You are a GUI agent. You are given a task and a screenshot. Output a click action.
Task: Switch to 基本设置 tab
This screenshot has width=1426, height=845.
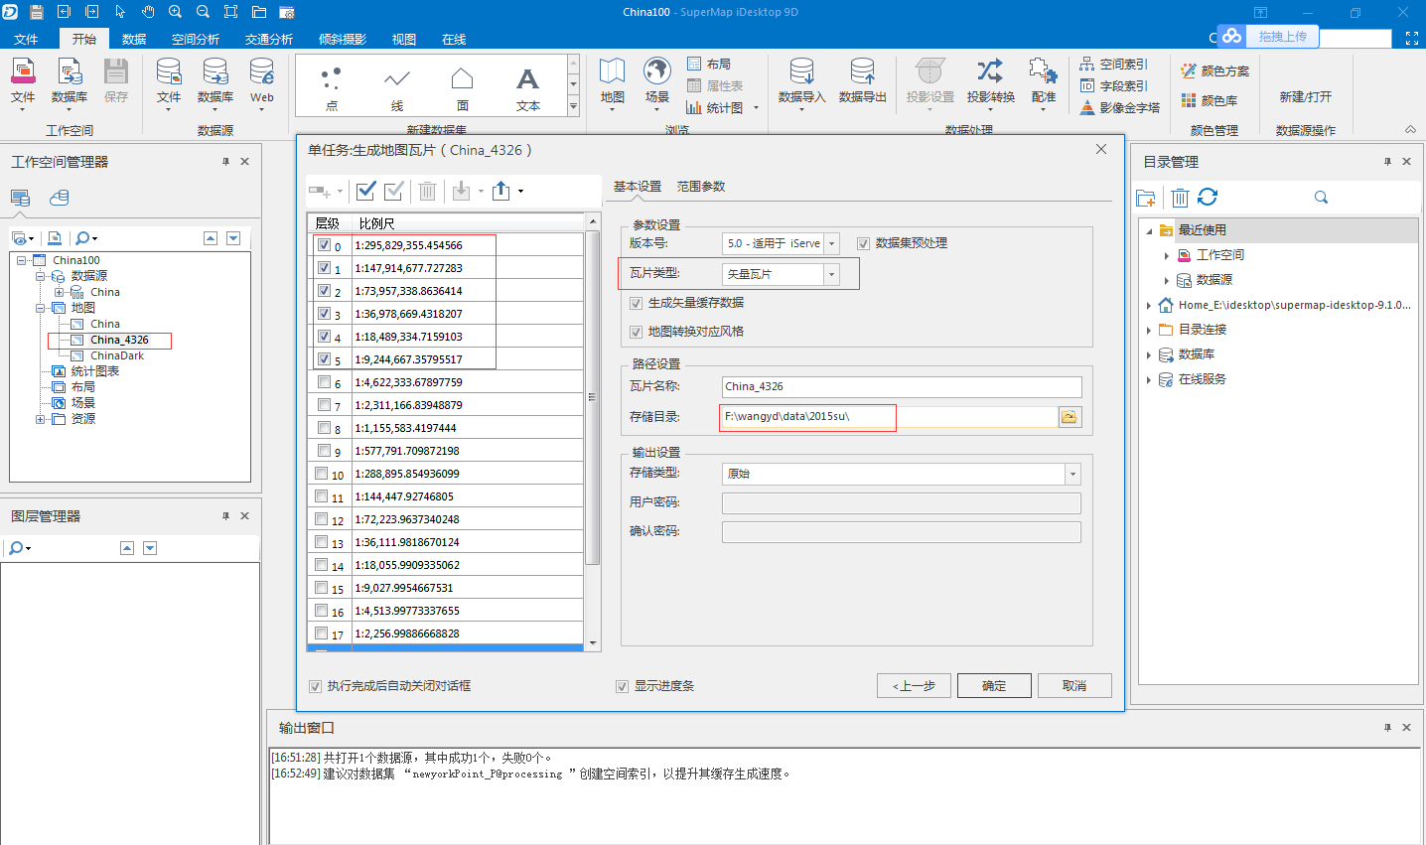click(637, 187)
